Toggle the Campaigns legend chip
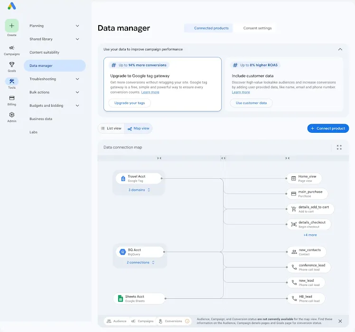Screen dimensions: 355x332 143,321
